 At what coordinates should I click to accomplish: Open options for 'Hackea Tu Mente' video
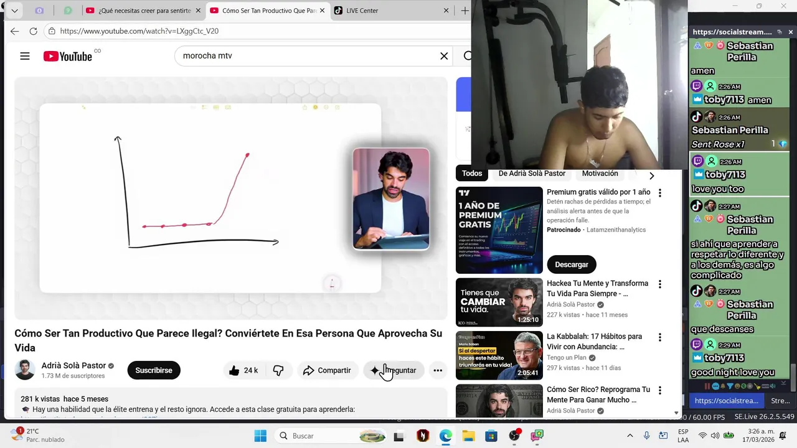tap(660, 284)
